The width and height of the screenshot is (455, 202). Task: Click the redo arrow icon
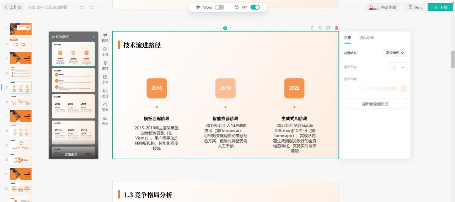(x=91, y=7)
